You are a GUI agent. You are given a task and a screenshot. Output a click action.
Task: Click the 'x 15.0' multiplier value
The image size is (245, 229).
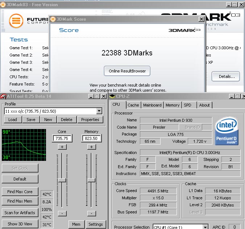pos(158,198)
